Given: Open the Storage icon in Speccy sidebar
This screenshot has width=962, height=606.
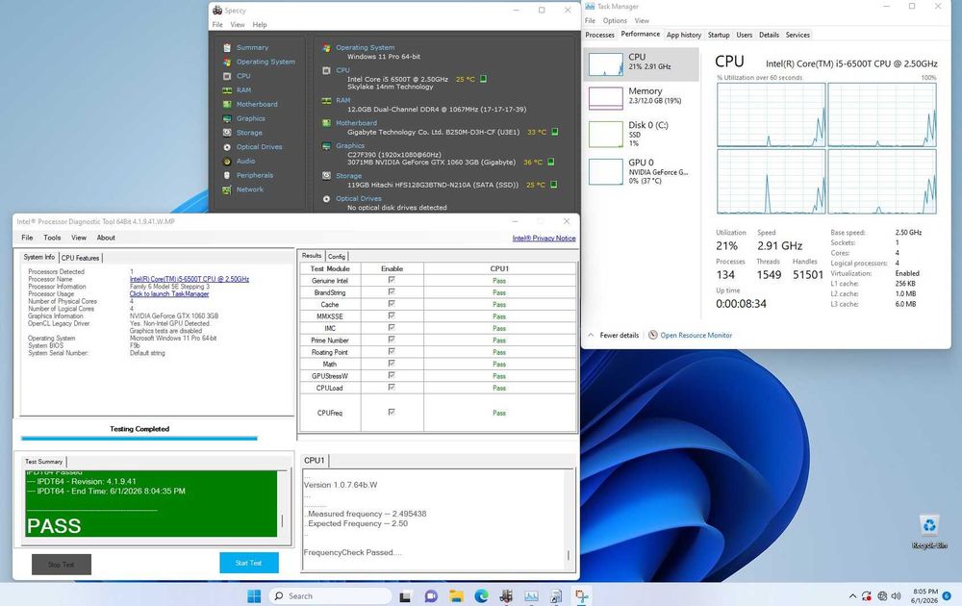Looking at the screenshot, I should [x=227, y=133].
